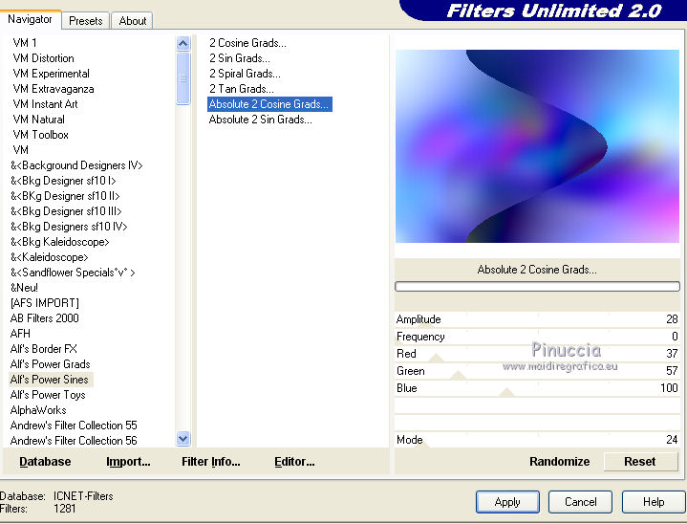Click the category list scroll up arrow
This screenshot has height=524, width=687.
pyautogui.click(x=182, y=43)
